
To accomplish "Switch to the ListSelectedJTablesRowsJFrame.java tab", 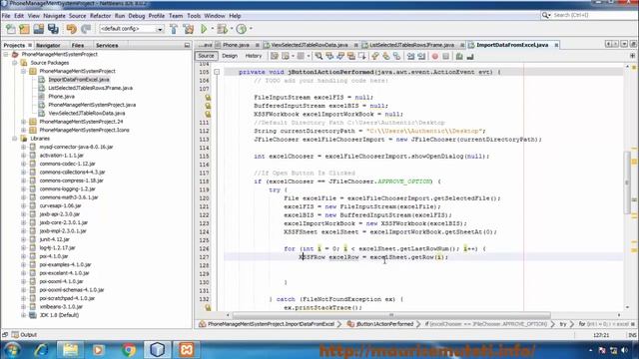I will [x=411, y=45].
